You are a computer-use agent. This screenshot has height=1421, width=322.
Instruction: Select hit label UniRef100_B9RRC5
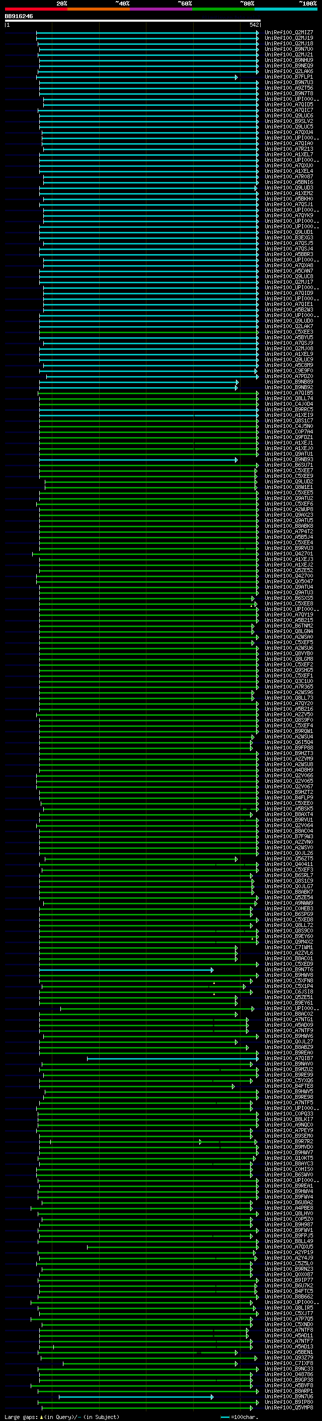click(x=289, y=410)
